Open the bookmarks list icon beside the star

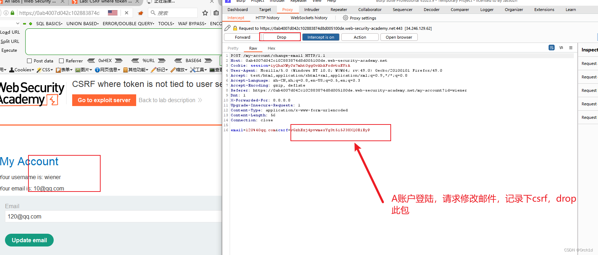coord(216,13)
